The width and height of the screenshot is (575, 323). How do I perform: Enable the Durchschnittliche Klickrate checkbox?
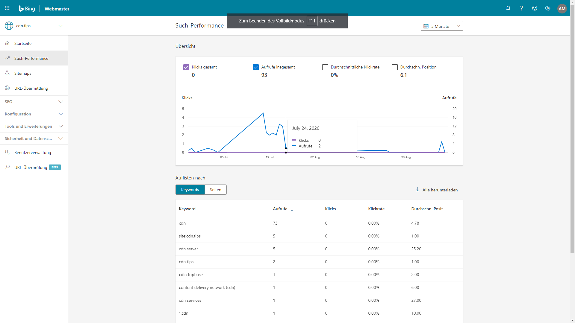325,67
